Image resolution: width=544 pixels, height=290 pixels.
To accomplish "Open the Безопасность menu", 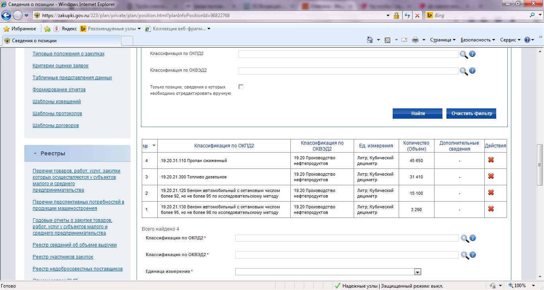I will (x=477, y=40).
